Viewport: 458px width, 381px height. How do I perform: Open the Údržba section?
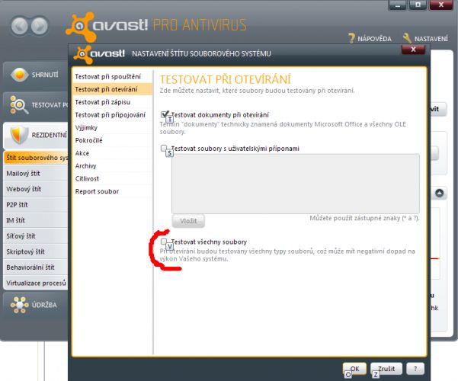point(36,305)
